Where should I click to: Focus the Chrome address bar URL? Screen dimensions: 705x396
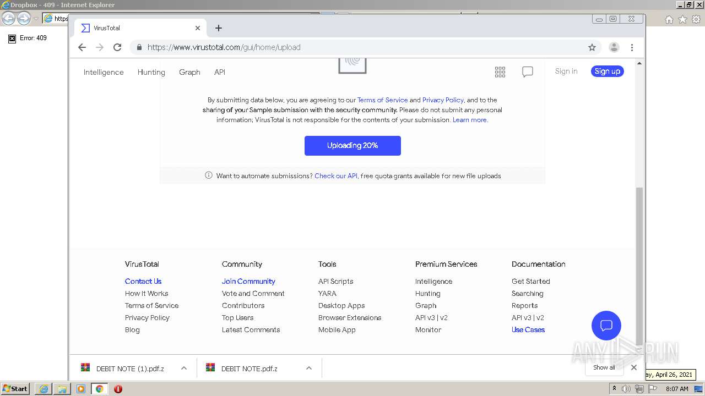224,47
